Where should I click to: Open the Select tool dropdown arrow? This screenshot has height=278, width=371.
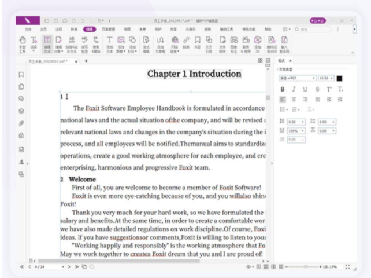point(34,51)
